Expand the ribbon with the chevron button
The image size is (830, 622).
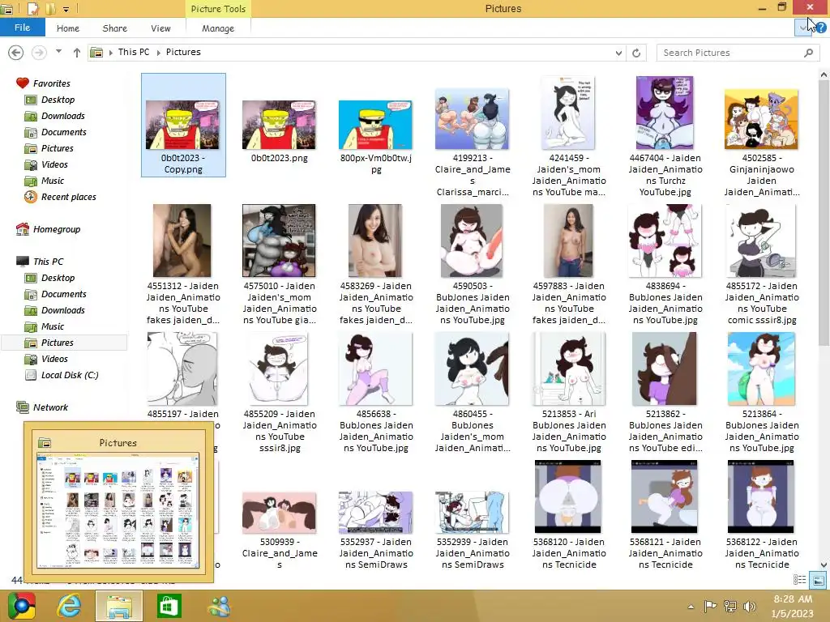tap(802, 28)
